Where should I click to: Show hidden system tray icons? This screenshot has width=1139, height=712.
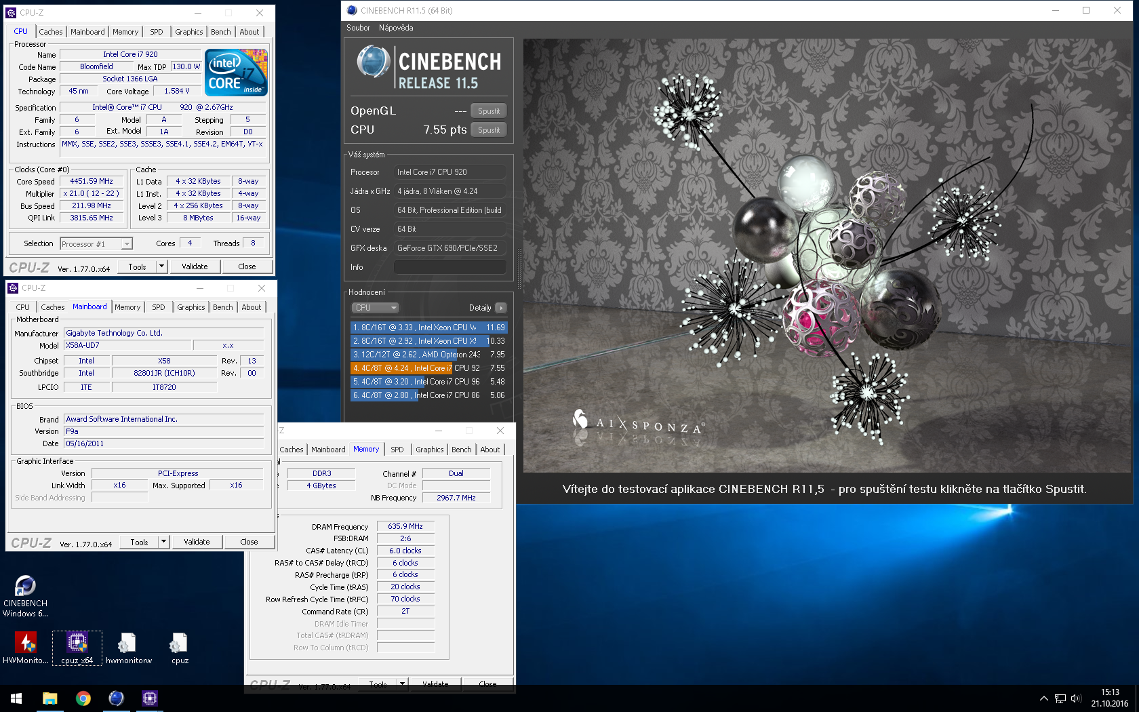[x=1044, y=698]
